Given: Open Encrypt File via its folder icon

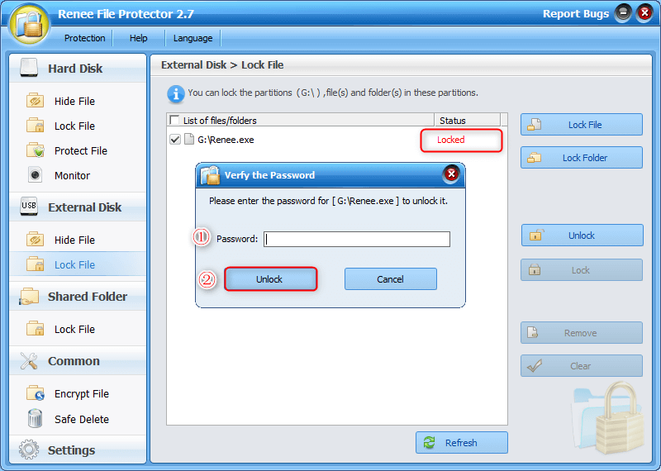Looking at the screenshot, I should [35, 394].
